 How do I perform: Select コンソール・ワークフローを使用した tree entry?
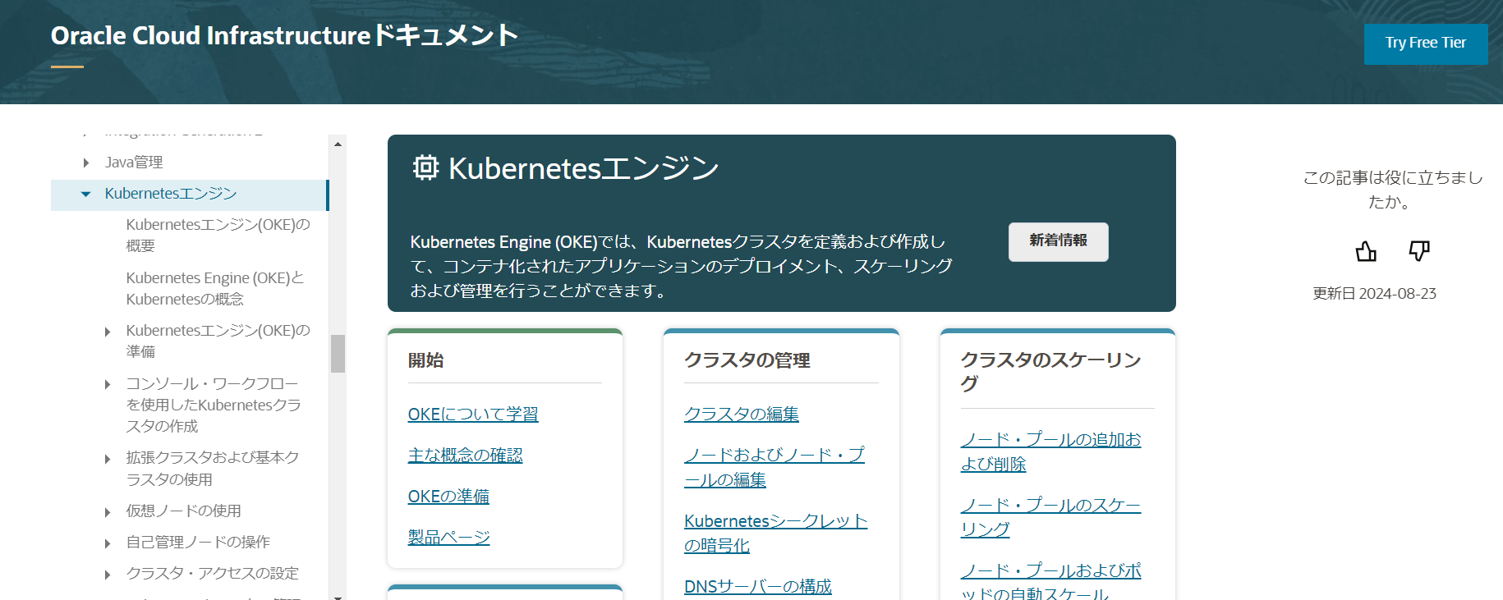point(214,405)
